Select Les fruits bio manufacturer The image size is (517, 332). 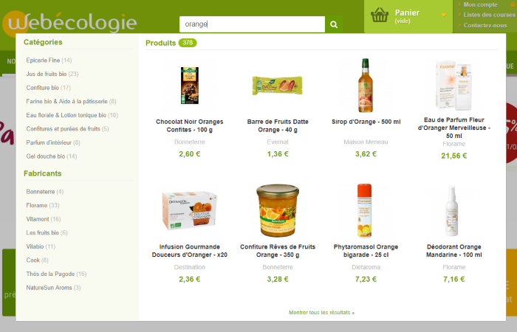[x=47, y=233]
